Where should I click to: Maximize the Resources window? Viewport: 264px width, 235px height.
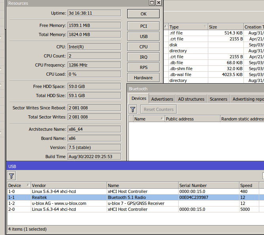(152, 3)
